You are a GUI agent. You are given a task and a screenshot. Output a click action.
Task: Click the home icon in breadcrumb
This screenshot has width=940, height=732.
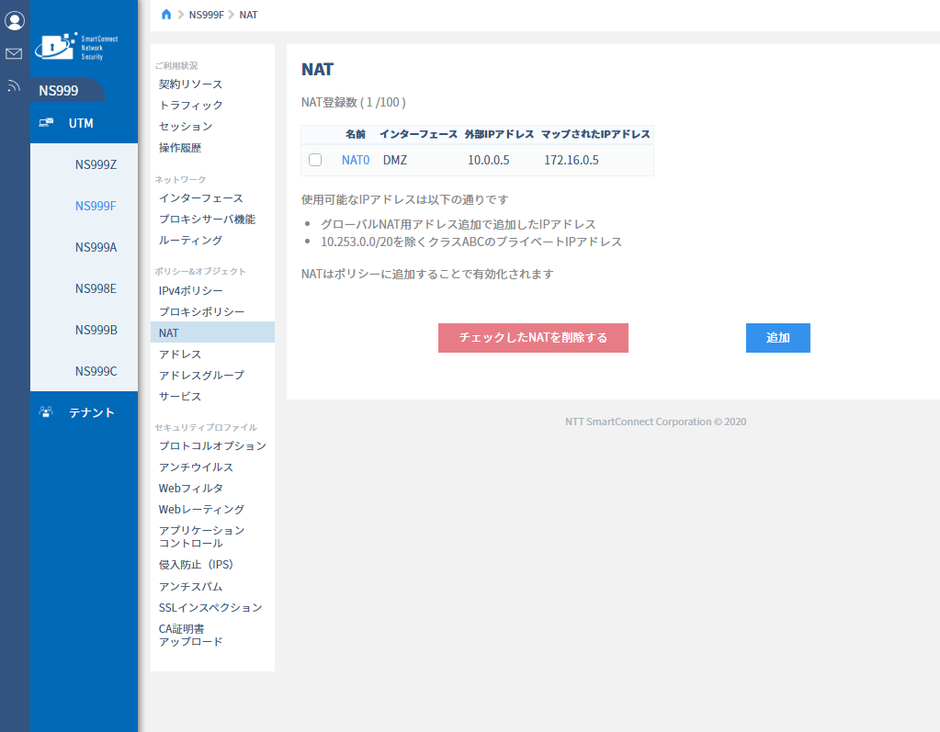click(166, 15)
